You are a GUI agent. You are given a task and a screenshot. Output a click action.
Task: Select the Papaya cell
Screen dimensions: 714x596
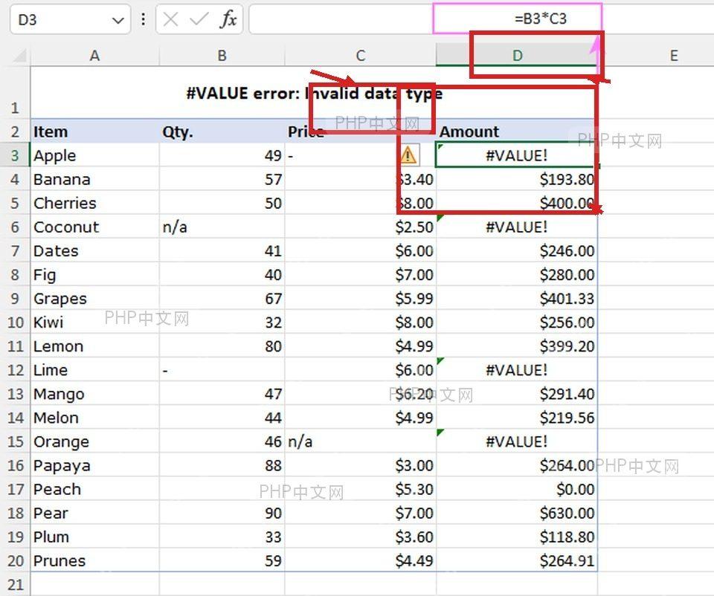pos(94,465)
